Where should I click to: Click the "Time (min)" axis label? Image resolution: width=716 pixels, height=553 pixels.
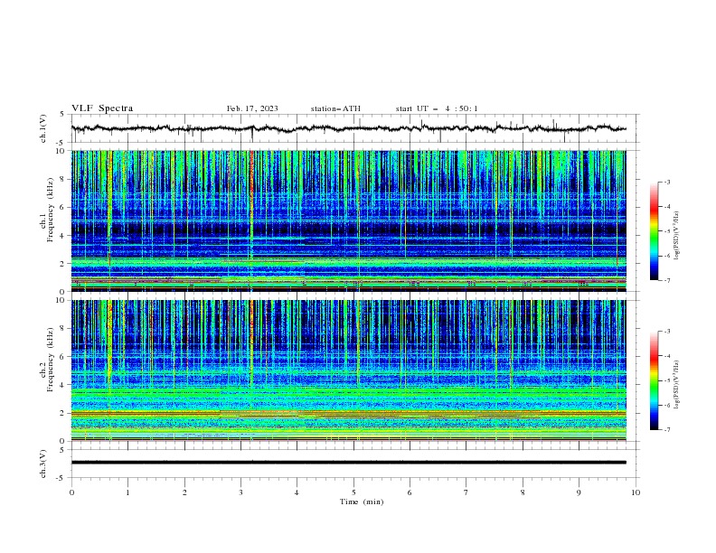tap(362, 501)
